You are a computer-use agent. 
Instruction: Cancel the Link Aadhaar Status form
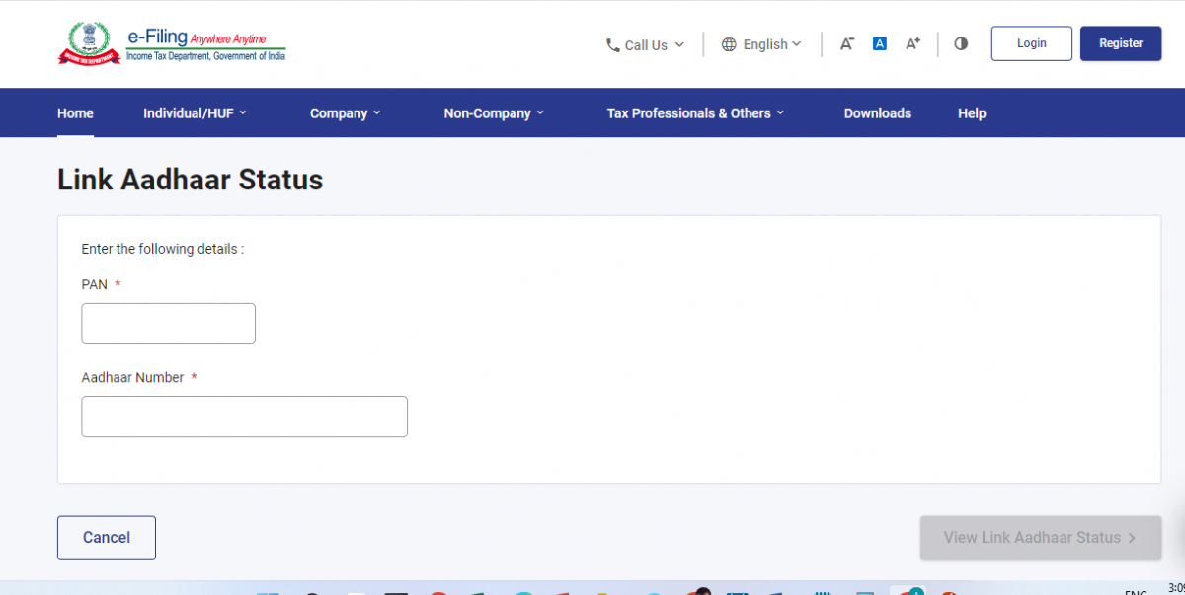[106, 537]
